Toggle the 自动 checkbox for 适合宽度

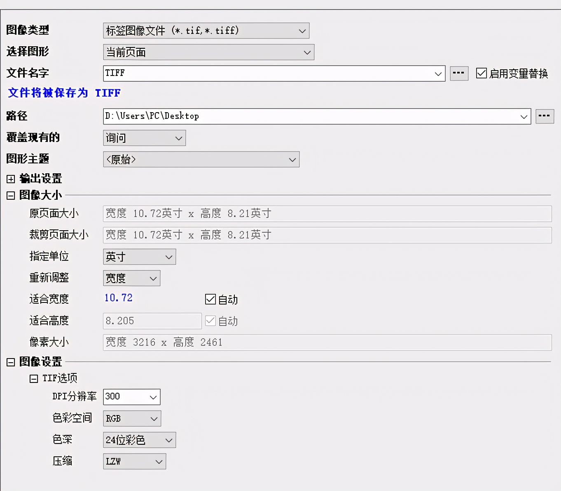pos(210,299)
